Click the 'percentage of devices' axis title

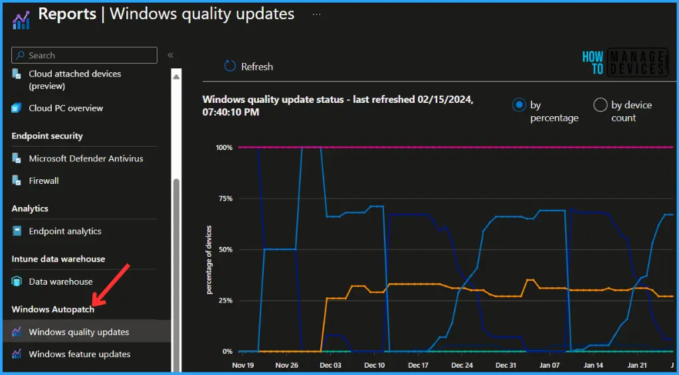[209, 260]
